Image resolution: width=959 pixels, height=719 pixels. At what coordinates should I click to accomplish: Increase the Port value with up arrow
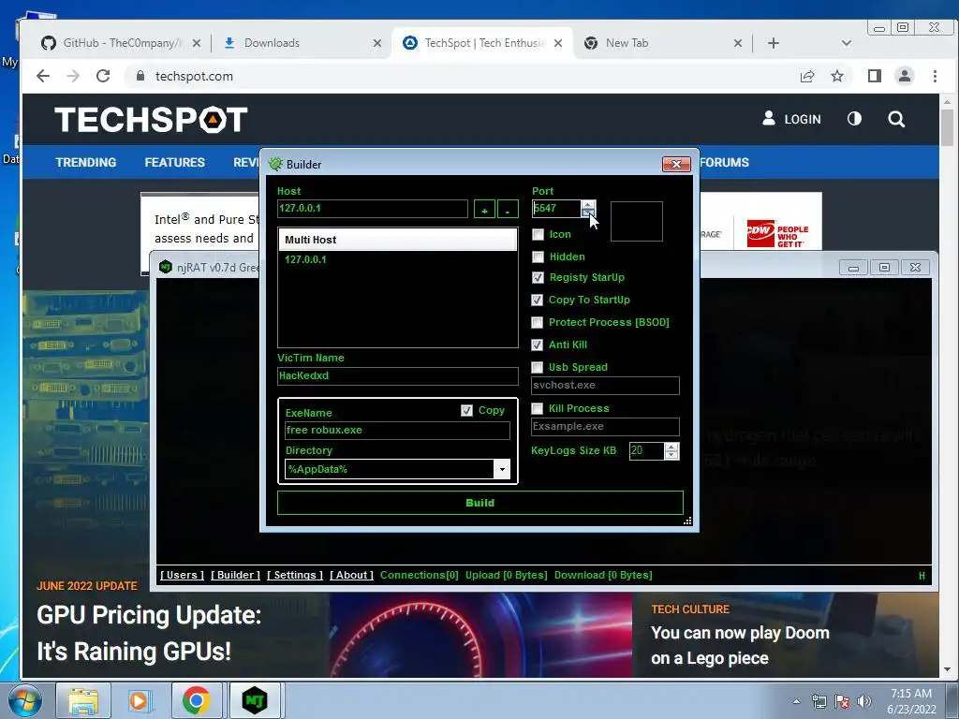[588, 204]
